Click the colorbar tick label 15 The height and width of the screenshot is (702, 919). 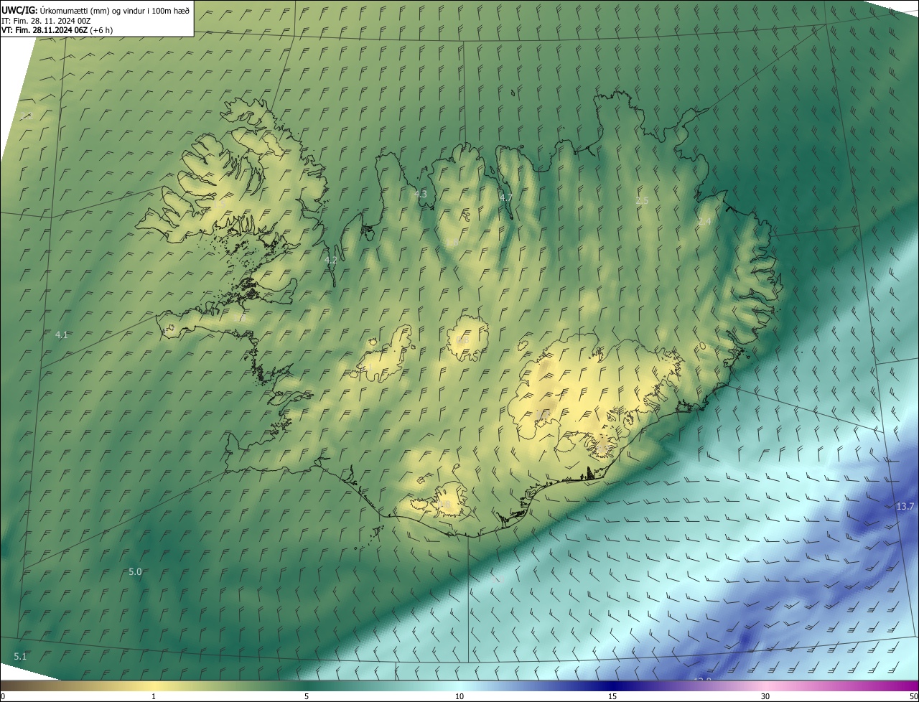612,696
